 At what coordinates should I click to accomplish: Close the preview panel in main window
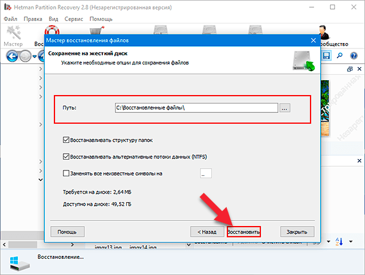(360, 69)
